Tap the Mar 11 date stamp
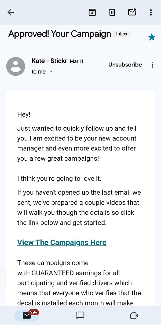The width and height of the screenshot is (161, 325). 77,61
